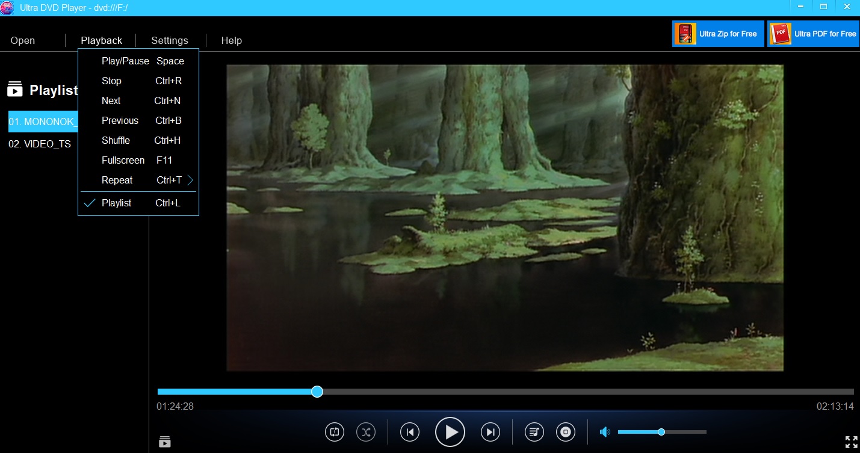Choose Shuffle in the Playback menu
Screen dimensions: 860x453
(138, 140)
